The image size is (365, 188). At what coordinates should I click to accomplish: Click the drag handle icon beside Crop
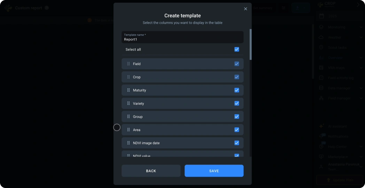(x=129, y=77)
